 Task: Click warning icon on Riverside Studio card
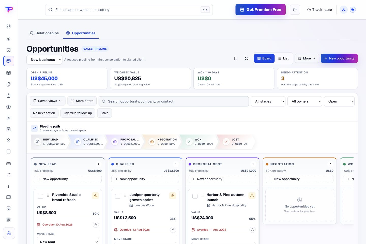[x=95, y=196]
